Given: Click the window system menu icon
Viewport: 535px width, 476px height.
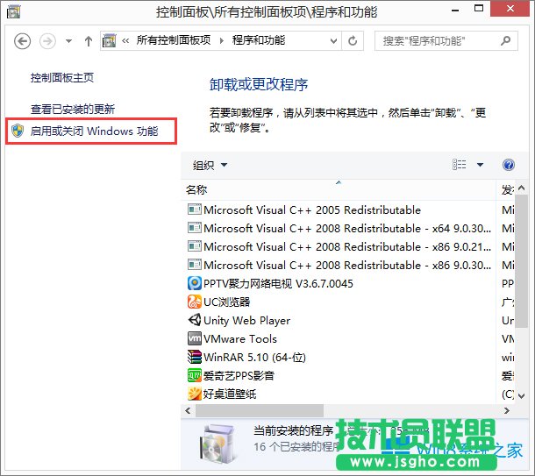Looking at the screenshot, I should 14,12.
